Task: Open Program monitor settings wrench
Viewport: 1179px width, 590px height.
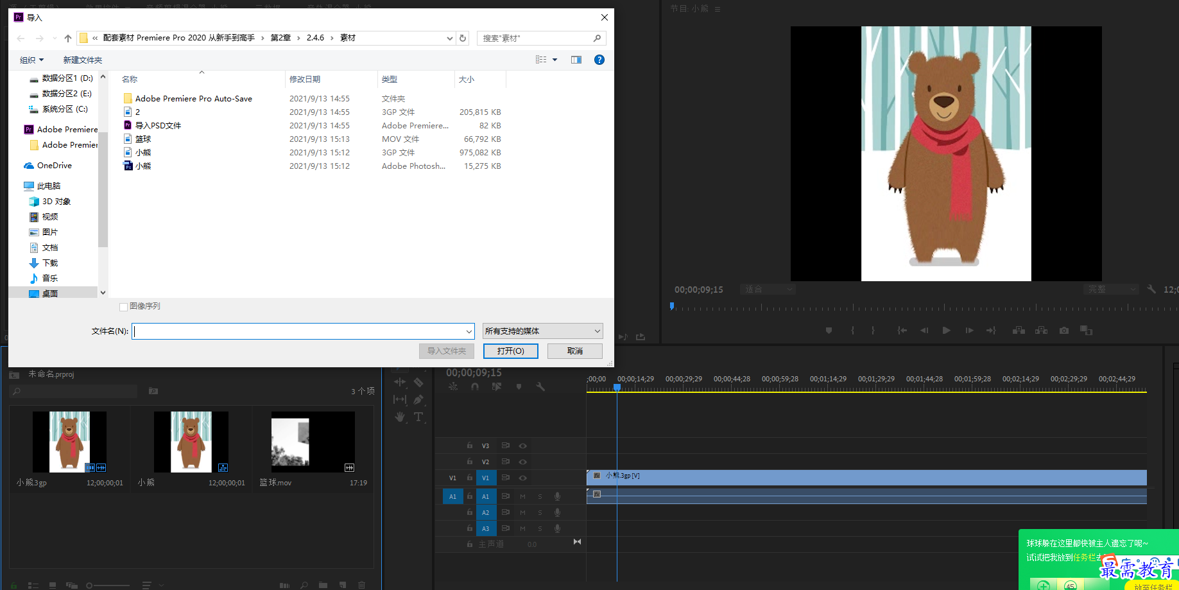Action: pos(1151,290)
